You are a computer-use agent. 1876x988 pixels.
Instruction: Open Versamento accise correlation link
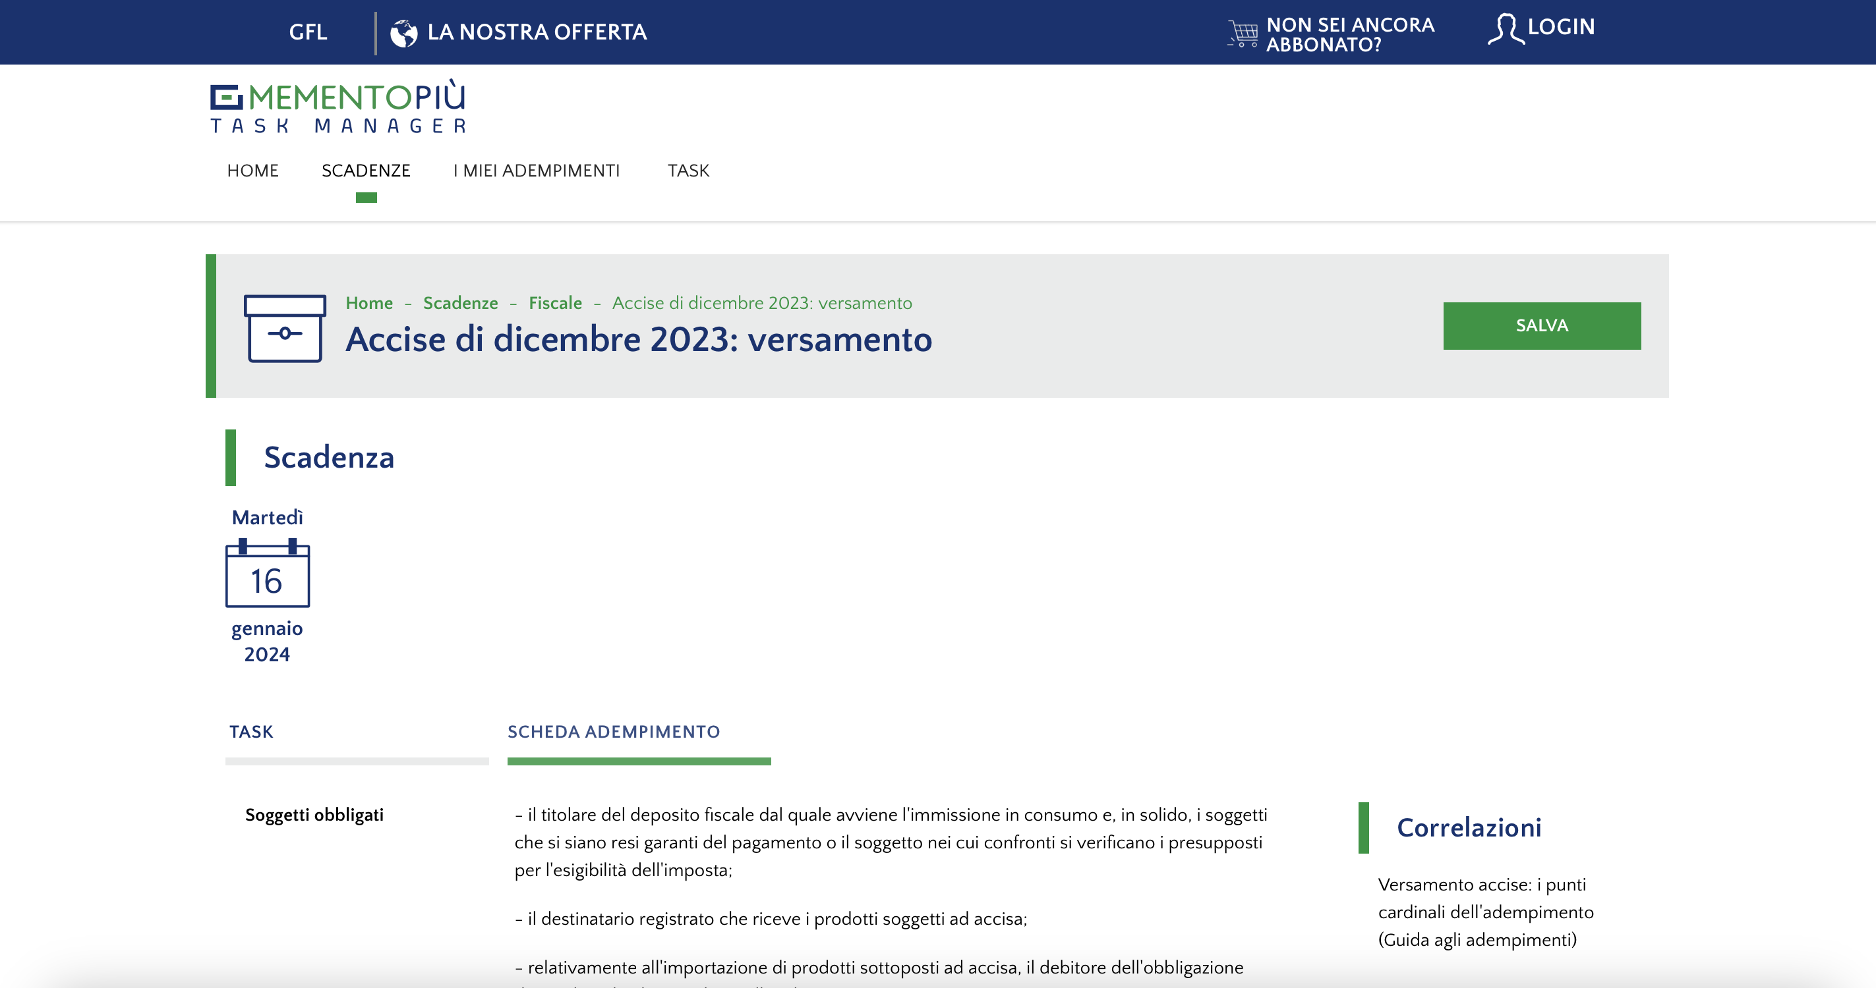pyautogui.click(x=1486, y=912)
